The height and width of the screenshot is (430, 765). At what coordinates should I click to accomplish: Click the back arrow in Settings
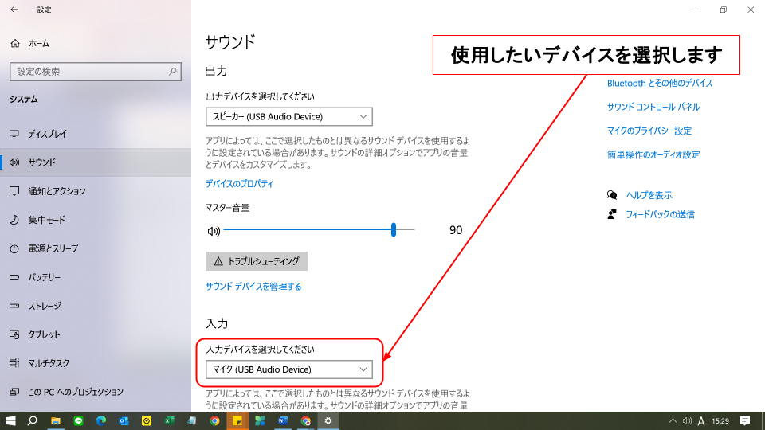pyautogui.click(x=14, y=10)
